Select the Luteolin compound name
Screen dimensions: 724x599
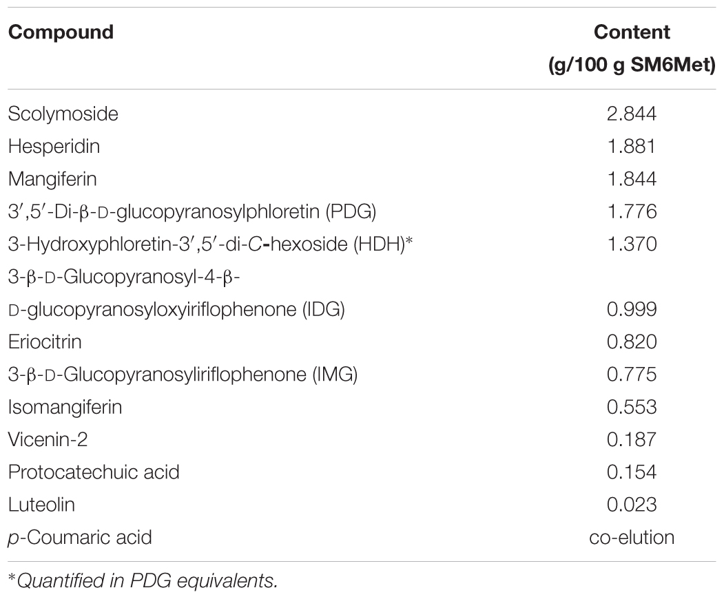pos(41,505)
